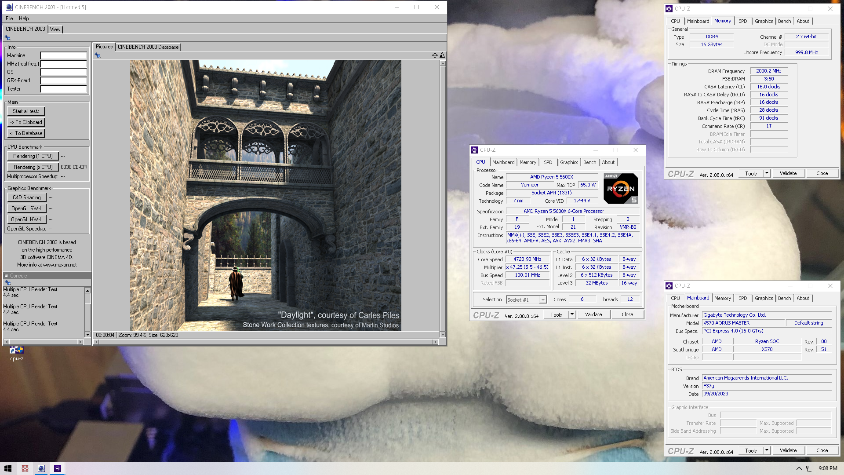Click picture viewer horizontal scrollbar right arrow
This screenshot has height=475, width=844.
click(436, 342)
